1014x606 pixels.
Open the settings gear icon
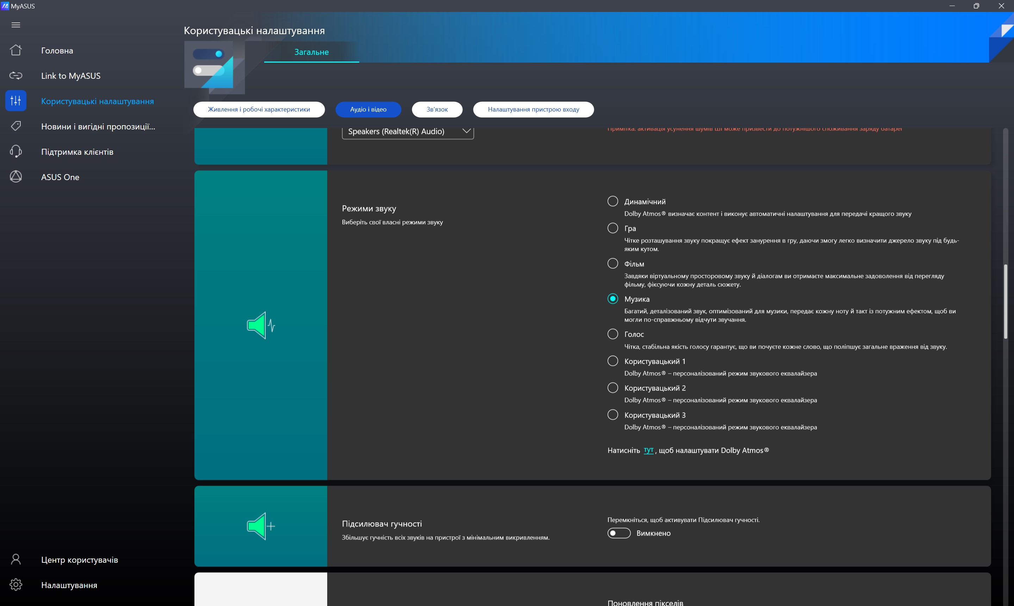pyautogui.click(x=15, y=584)
